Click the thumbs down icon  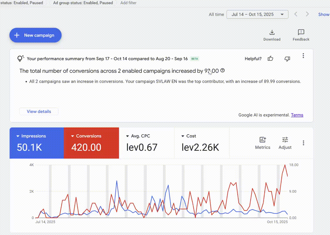click(x=287, y=59)
